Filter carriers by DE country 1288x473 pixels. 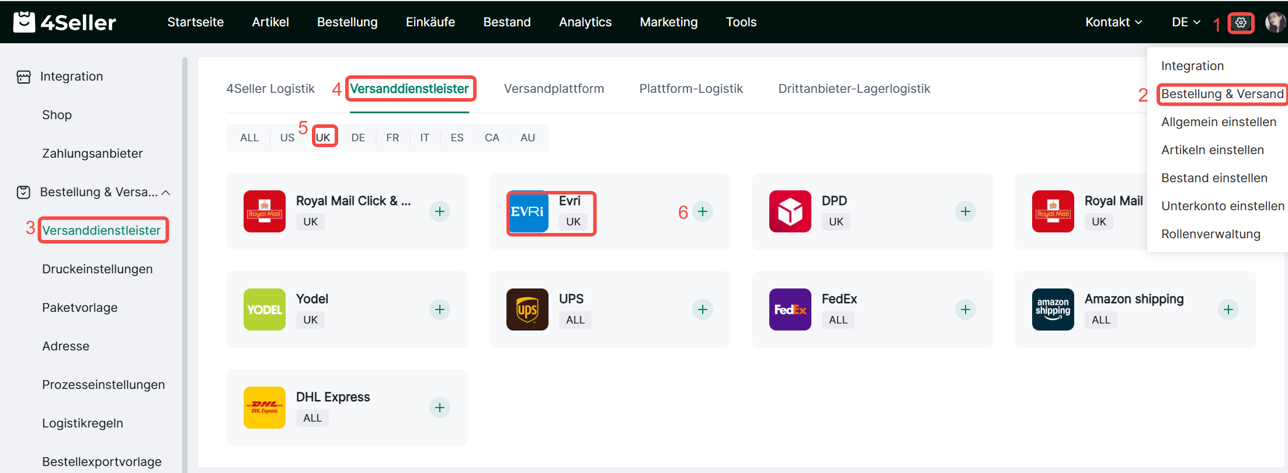point(358,138)
